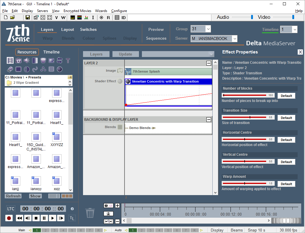Zoom in the timeline with plus button
Viewport: 305px width, 233px height.
pos(117,205)
